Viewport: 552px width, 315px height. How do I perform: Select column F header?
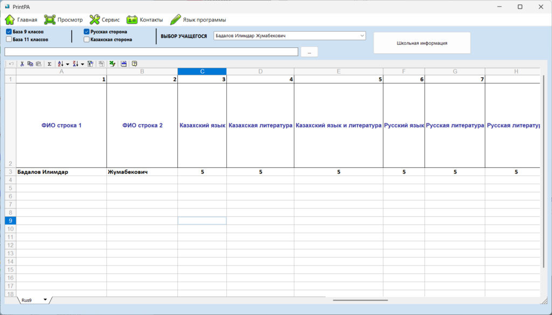(404, 72)
